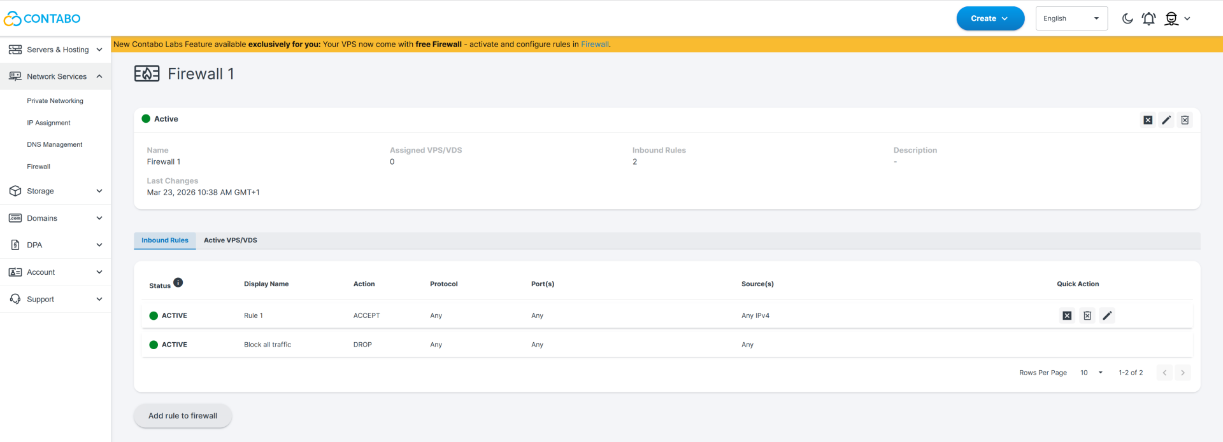Delete Rule 1 using its trash icon
The height and width of the screenshot is (442, 1223).
click(1087, 315)
